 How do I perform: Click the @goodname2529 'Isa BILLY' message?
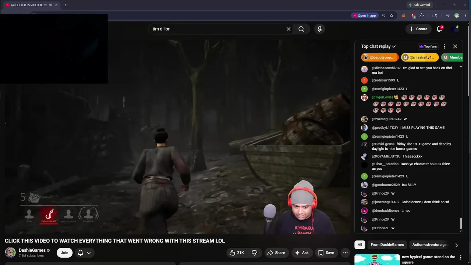coord(408,185)
